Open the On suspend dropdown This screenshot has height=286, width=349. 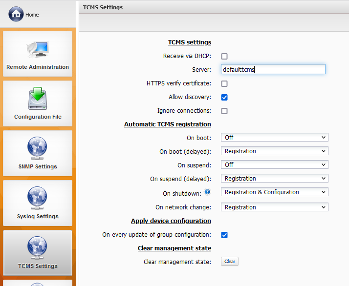tap(274, 165)
